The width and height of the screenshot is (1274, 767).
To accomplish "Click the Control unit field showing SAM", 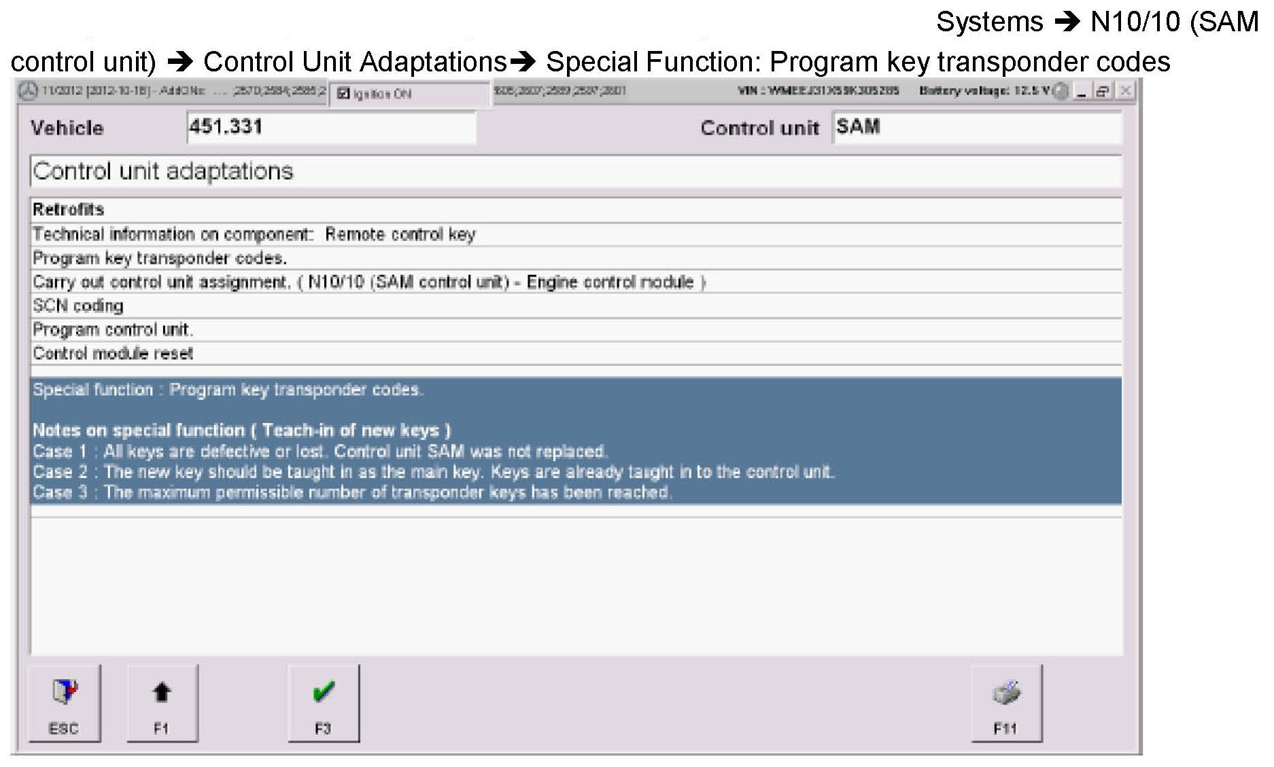I will pos(976,128).
